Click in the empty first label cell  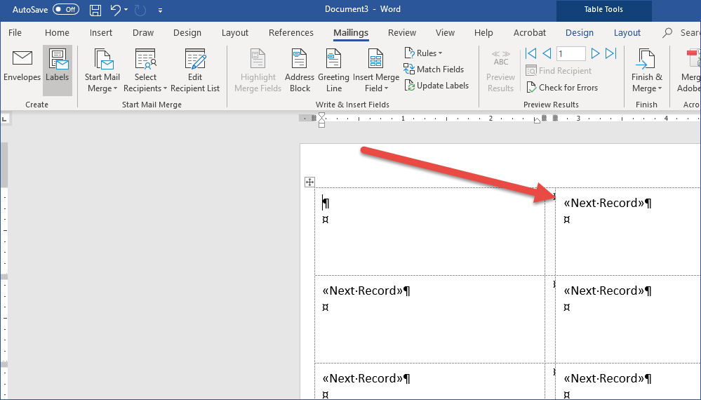429,231
